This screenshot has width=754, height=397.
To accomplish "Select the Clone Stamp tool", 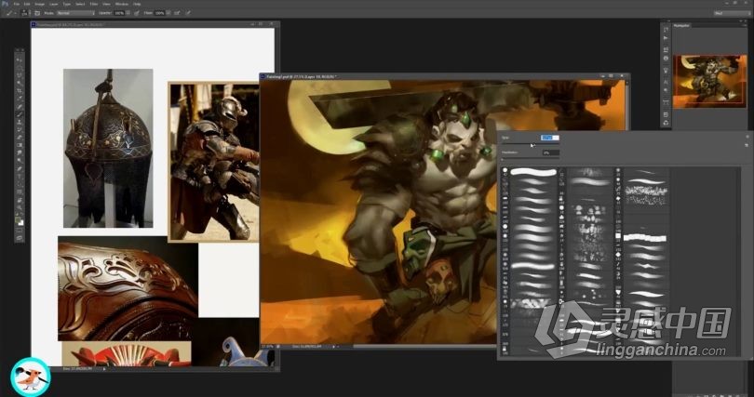I will point(20,122).
